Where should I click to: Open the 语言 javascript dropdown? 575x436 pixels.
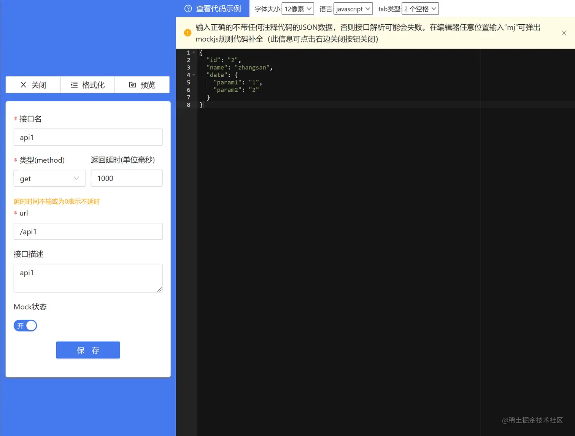pyautogui.click(x=353, y=9)
